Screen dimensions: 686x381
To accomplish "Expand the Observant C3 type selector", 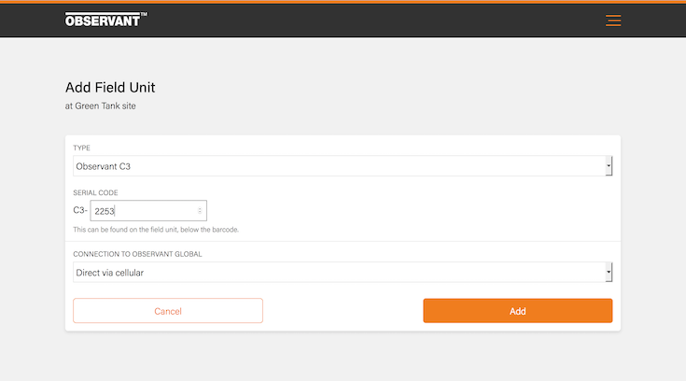I will pos(336,166).
